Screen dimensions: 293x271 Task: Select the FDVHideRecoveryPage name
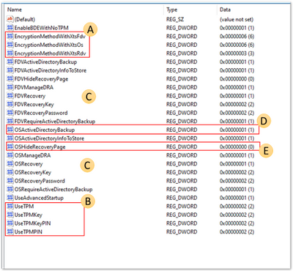click(41, 79)
